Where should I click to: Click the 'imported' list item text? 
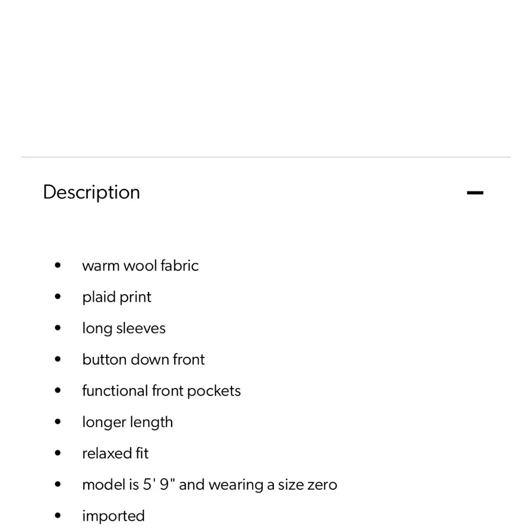coord(113,516)
